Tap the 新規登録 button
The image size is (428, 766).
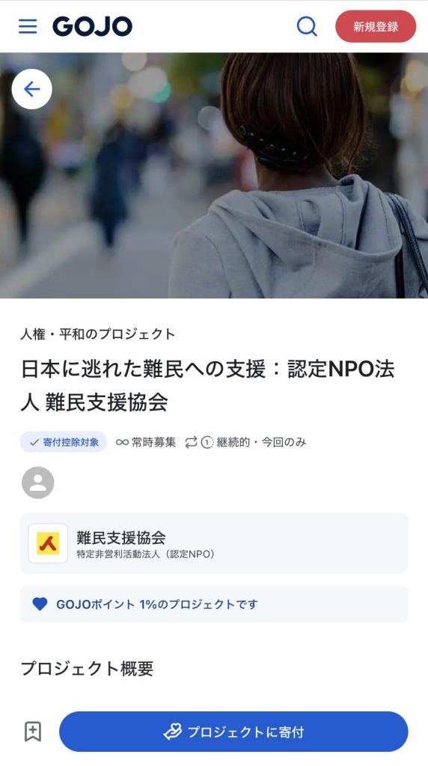pyautogui.click(x=376, y=26)
